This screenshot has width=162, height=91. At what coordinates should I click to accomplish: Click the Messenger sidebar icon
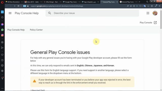2,25
